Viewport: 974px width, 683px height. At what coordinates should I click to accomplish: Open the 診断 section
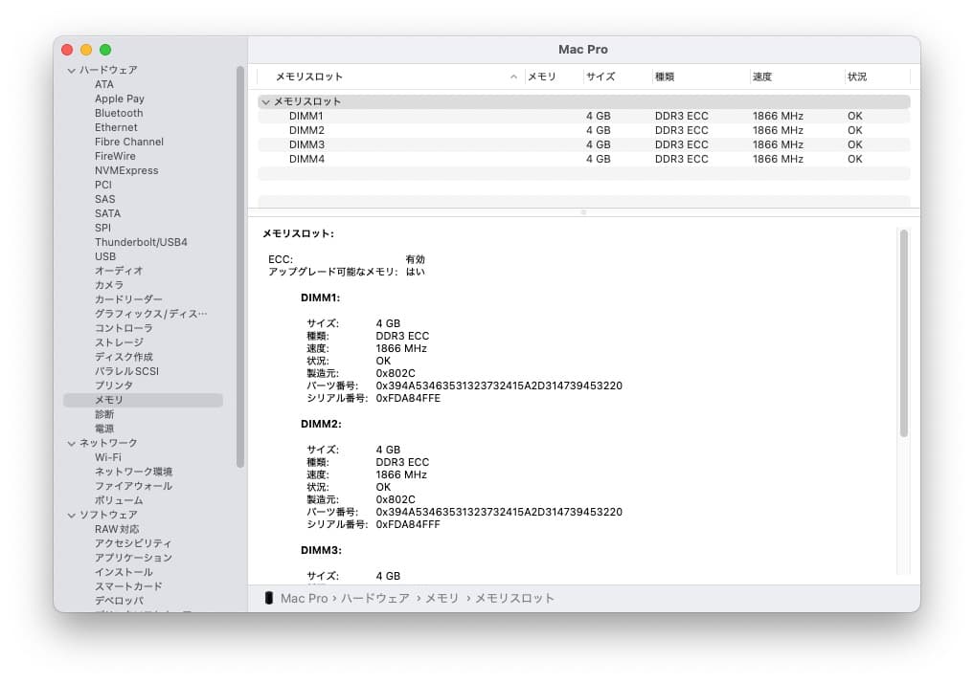click(x=105, y=413)
